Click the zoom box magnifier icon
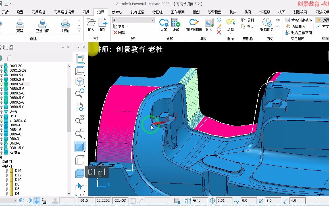Screen dimensions: 329x206 (80, 133)
